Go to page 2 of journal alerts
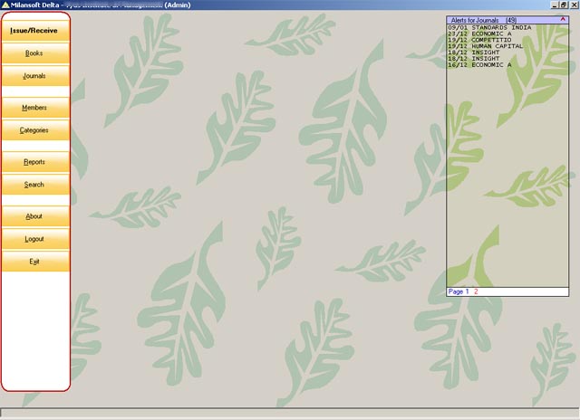This screenshot has height=420, width=580. 476,291
